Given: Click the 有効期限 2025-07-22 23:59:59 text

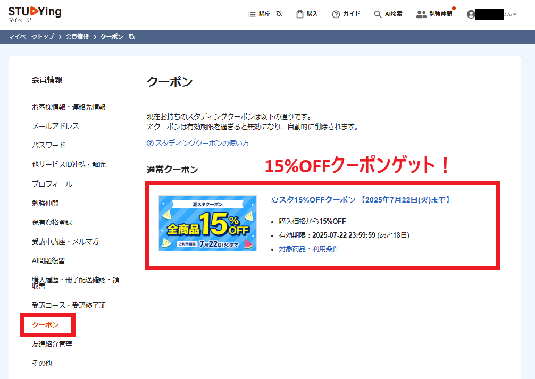Looking at the screenshot, I should click(x=344, y=235).
